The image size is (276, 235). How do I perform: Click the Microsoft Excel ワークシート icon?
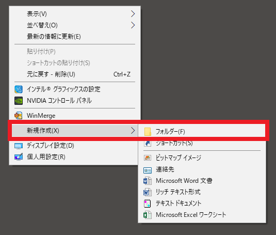[148, 215]
